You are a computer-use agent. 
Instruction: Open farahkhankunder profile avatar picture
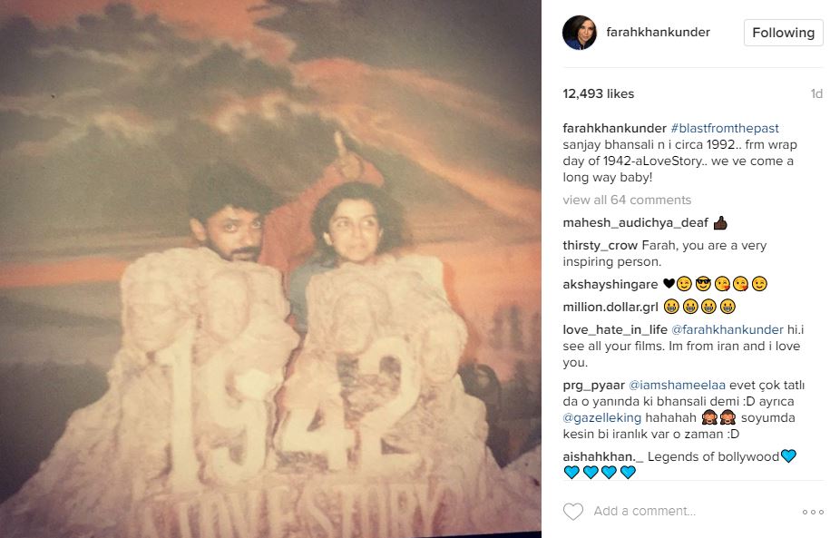[x=579, y=33]
